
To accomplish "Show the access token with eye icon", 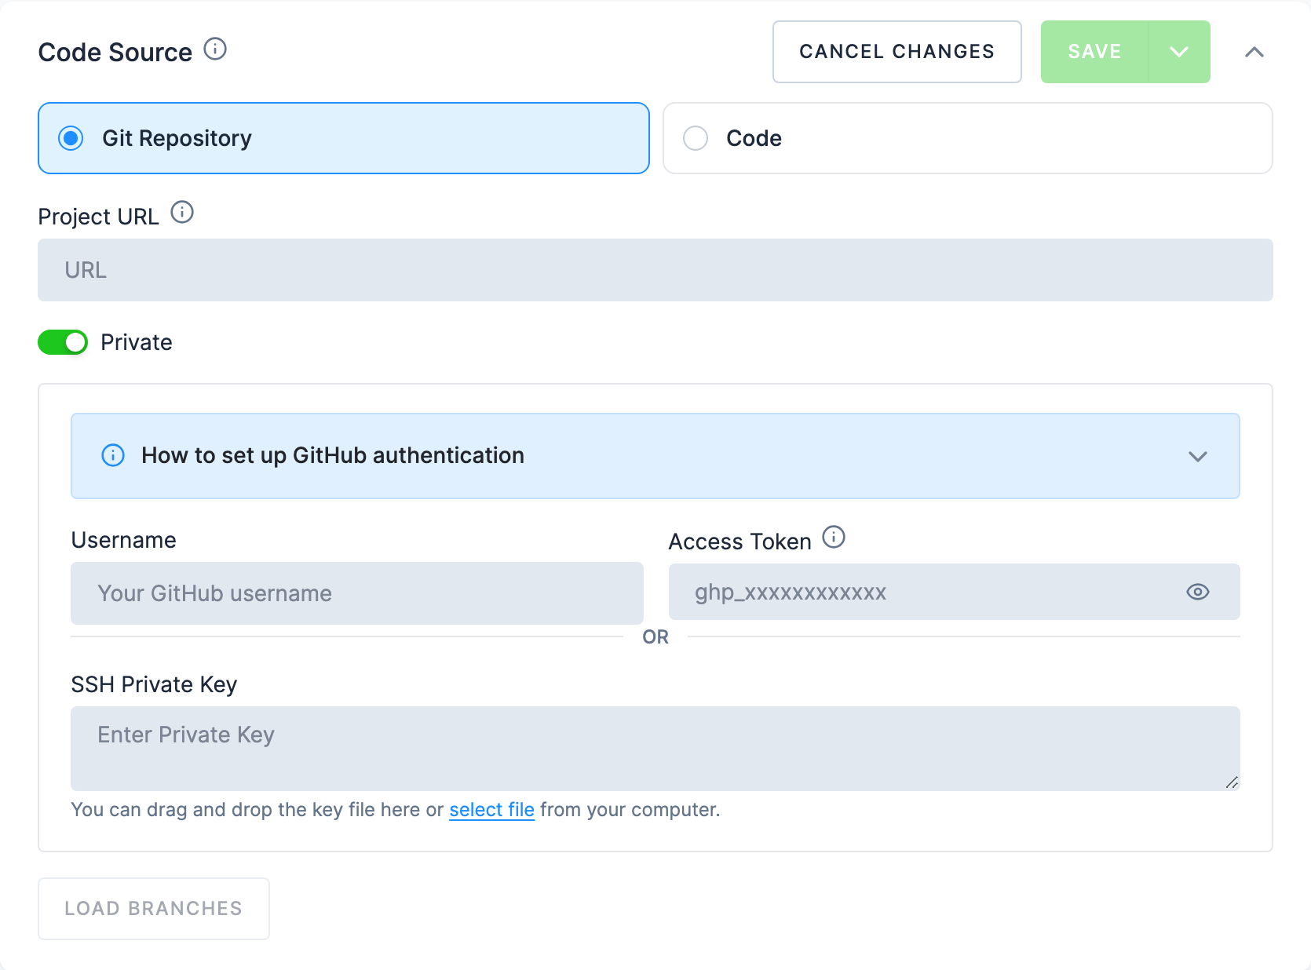I will pos(1198,592).
